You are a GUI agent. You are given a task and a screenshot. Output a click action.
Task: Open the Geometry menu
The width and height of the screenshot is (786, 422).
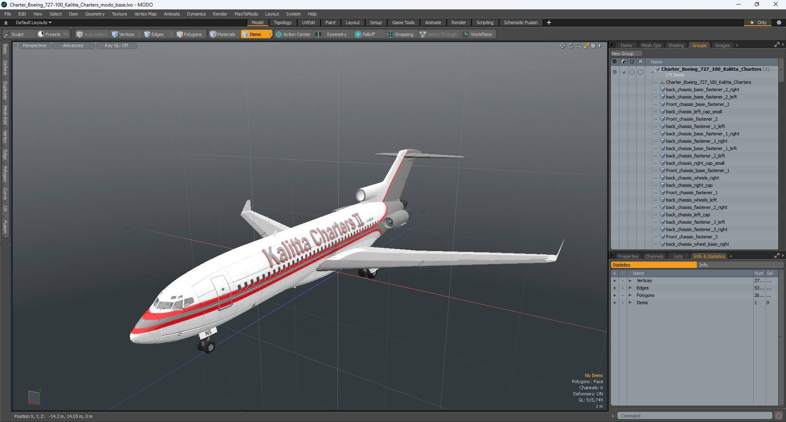pos(95,14)
